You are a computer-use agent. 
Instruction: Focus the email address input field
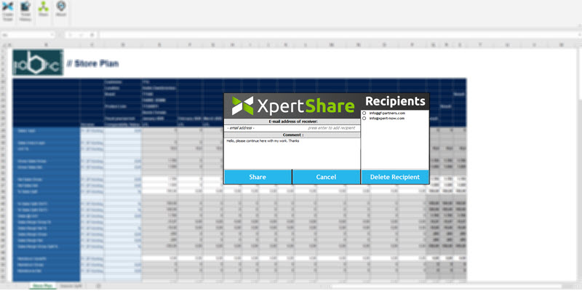[x=292, y=128]
